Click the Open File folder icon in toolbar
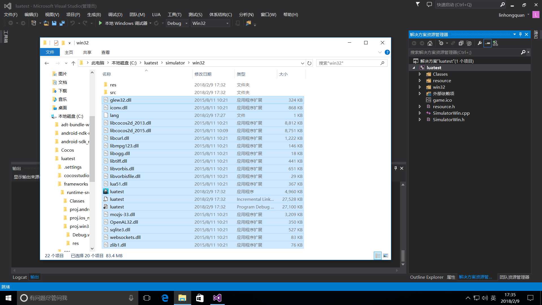 coord(46,23)
